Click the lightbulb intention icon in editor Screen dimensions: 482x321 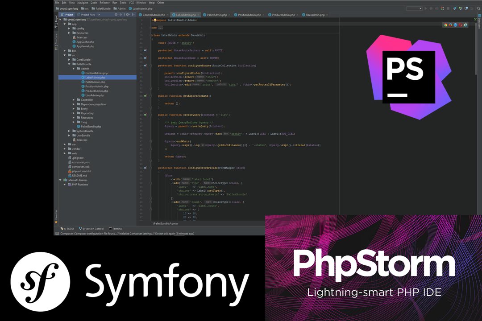tap(155, 20)
